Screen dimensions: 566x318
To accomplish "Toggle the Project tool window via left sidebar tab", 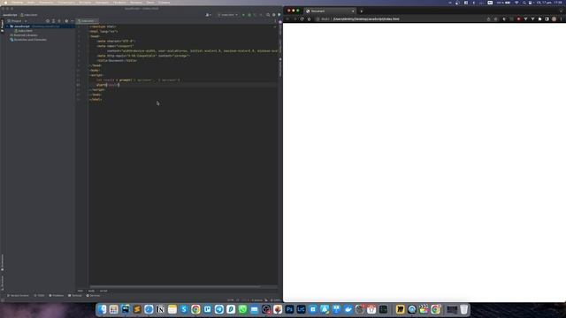I will [x=2, y=26].
